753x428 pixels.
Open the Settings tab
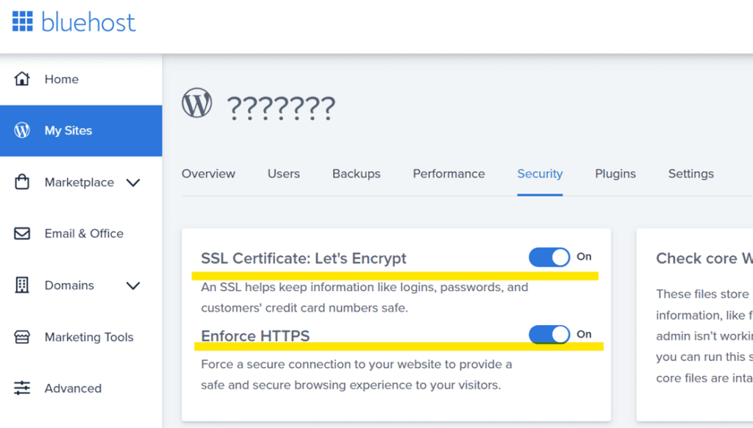tap(690, 174)
